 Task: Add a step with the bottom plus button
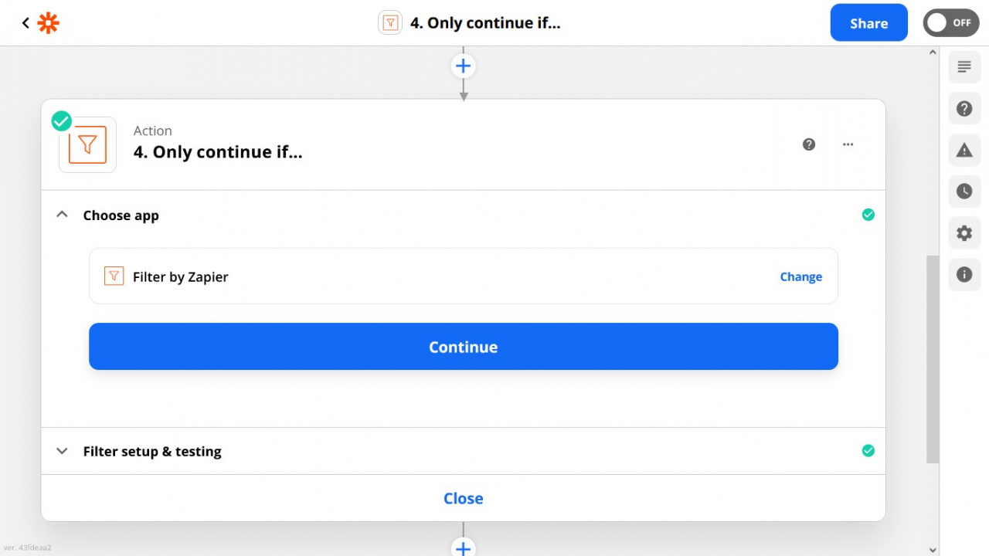[464, 548]
